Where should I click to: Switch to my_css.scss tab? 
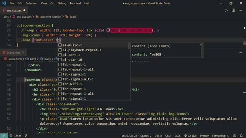click(14, 10)
